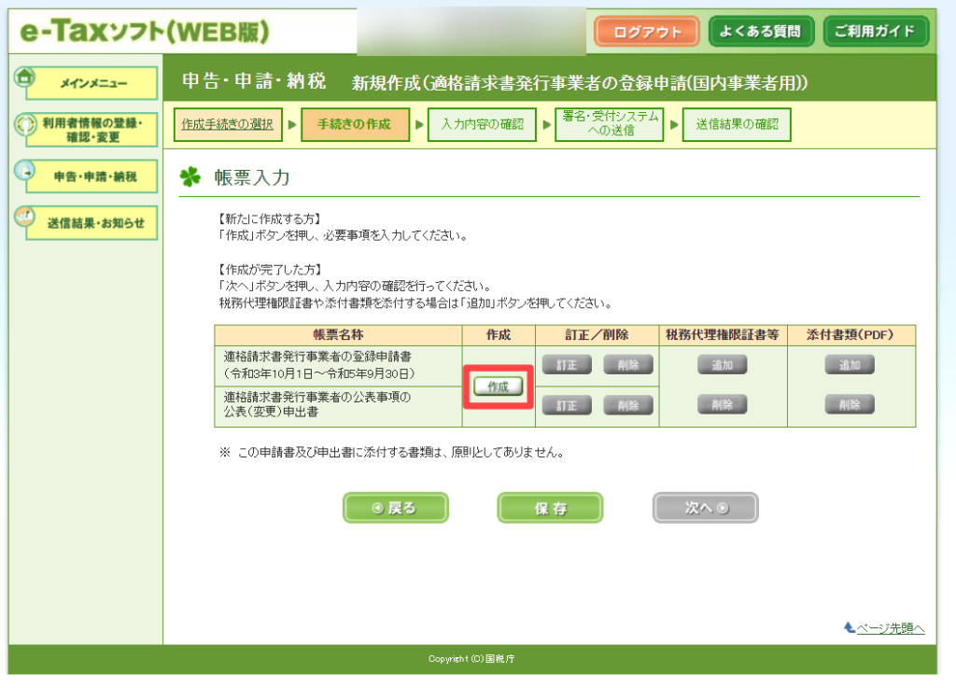Click 追加 under 添付書類(PDF)
Viewport: 956px width, 688px height.
click(849, 365)
